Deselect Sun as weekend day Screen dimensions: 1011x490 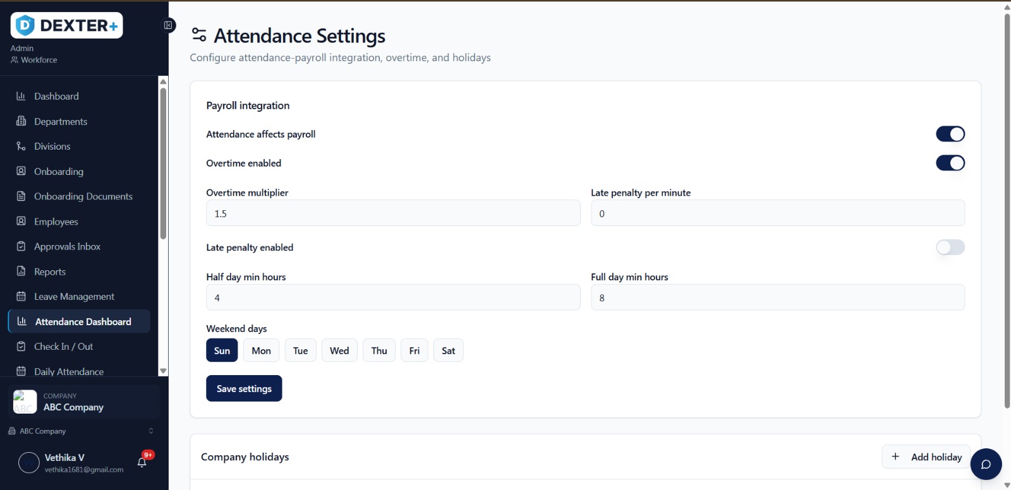pos(222,350)
